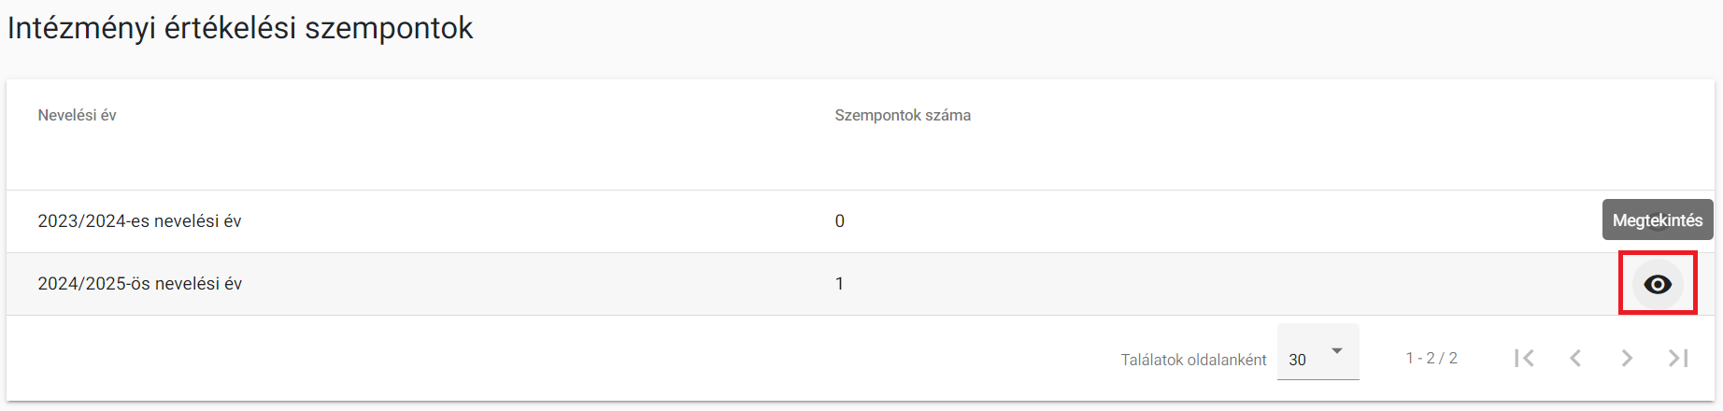
Task: Jump to the first page of results
Action: click(1524, 358)
